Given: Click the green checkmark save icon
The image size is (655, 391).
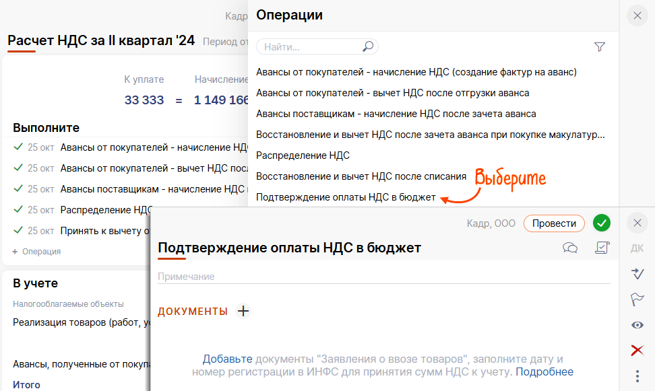Looking at the screenshot, I should point(602,223).
